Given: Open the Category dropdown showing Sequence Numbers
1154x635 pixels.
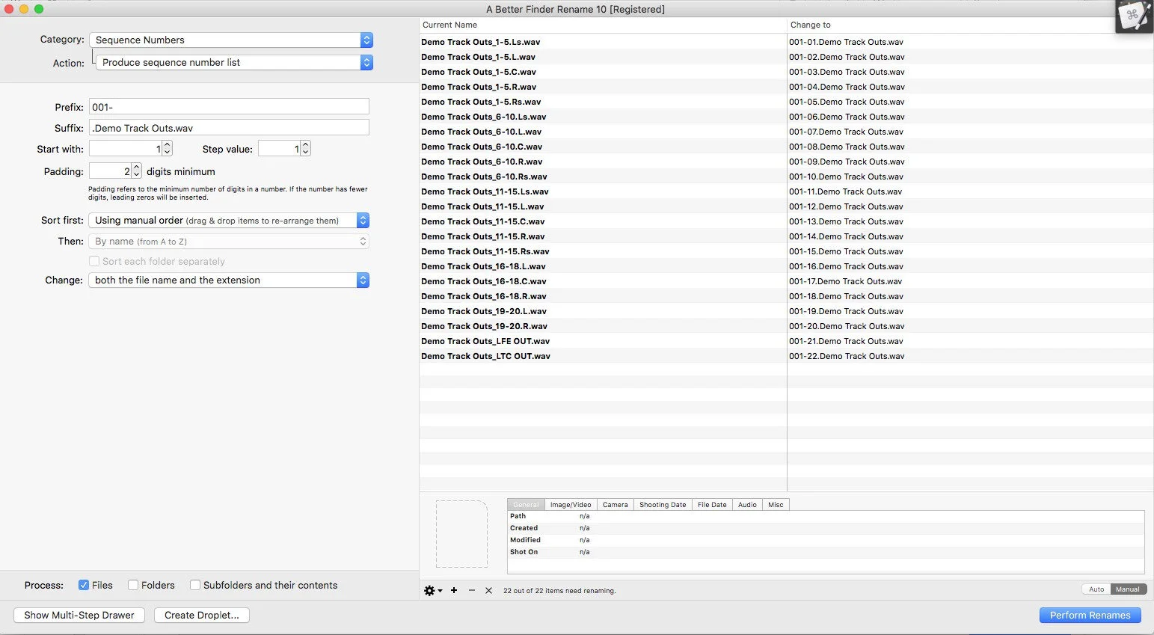Looking at the screenshot, I should click(x=231, y=40).
